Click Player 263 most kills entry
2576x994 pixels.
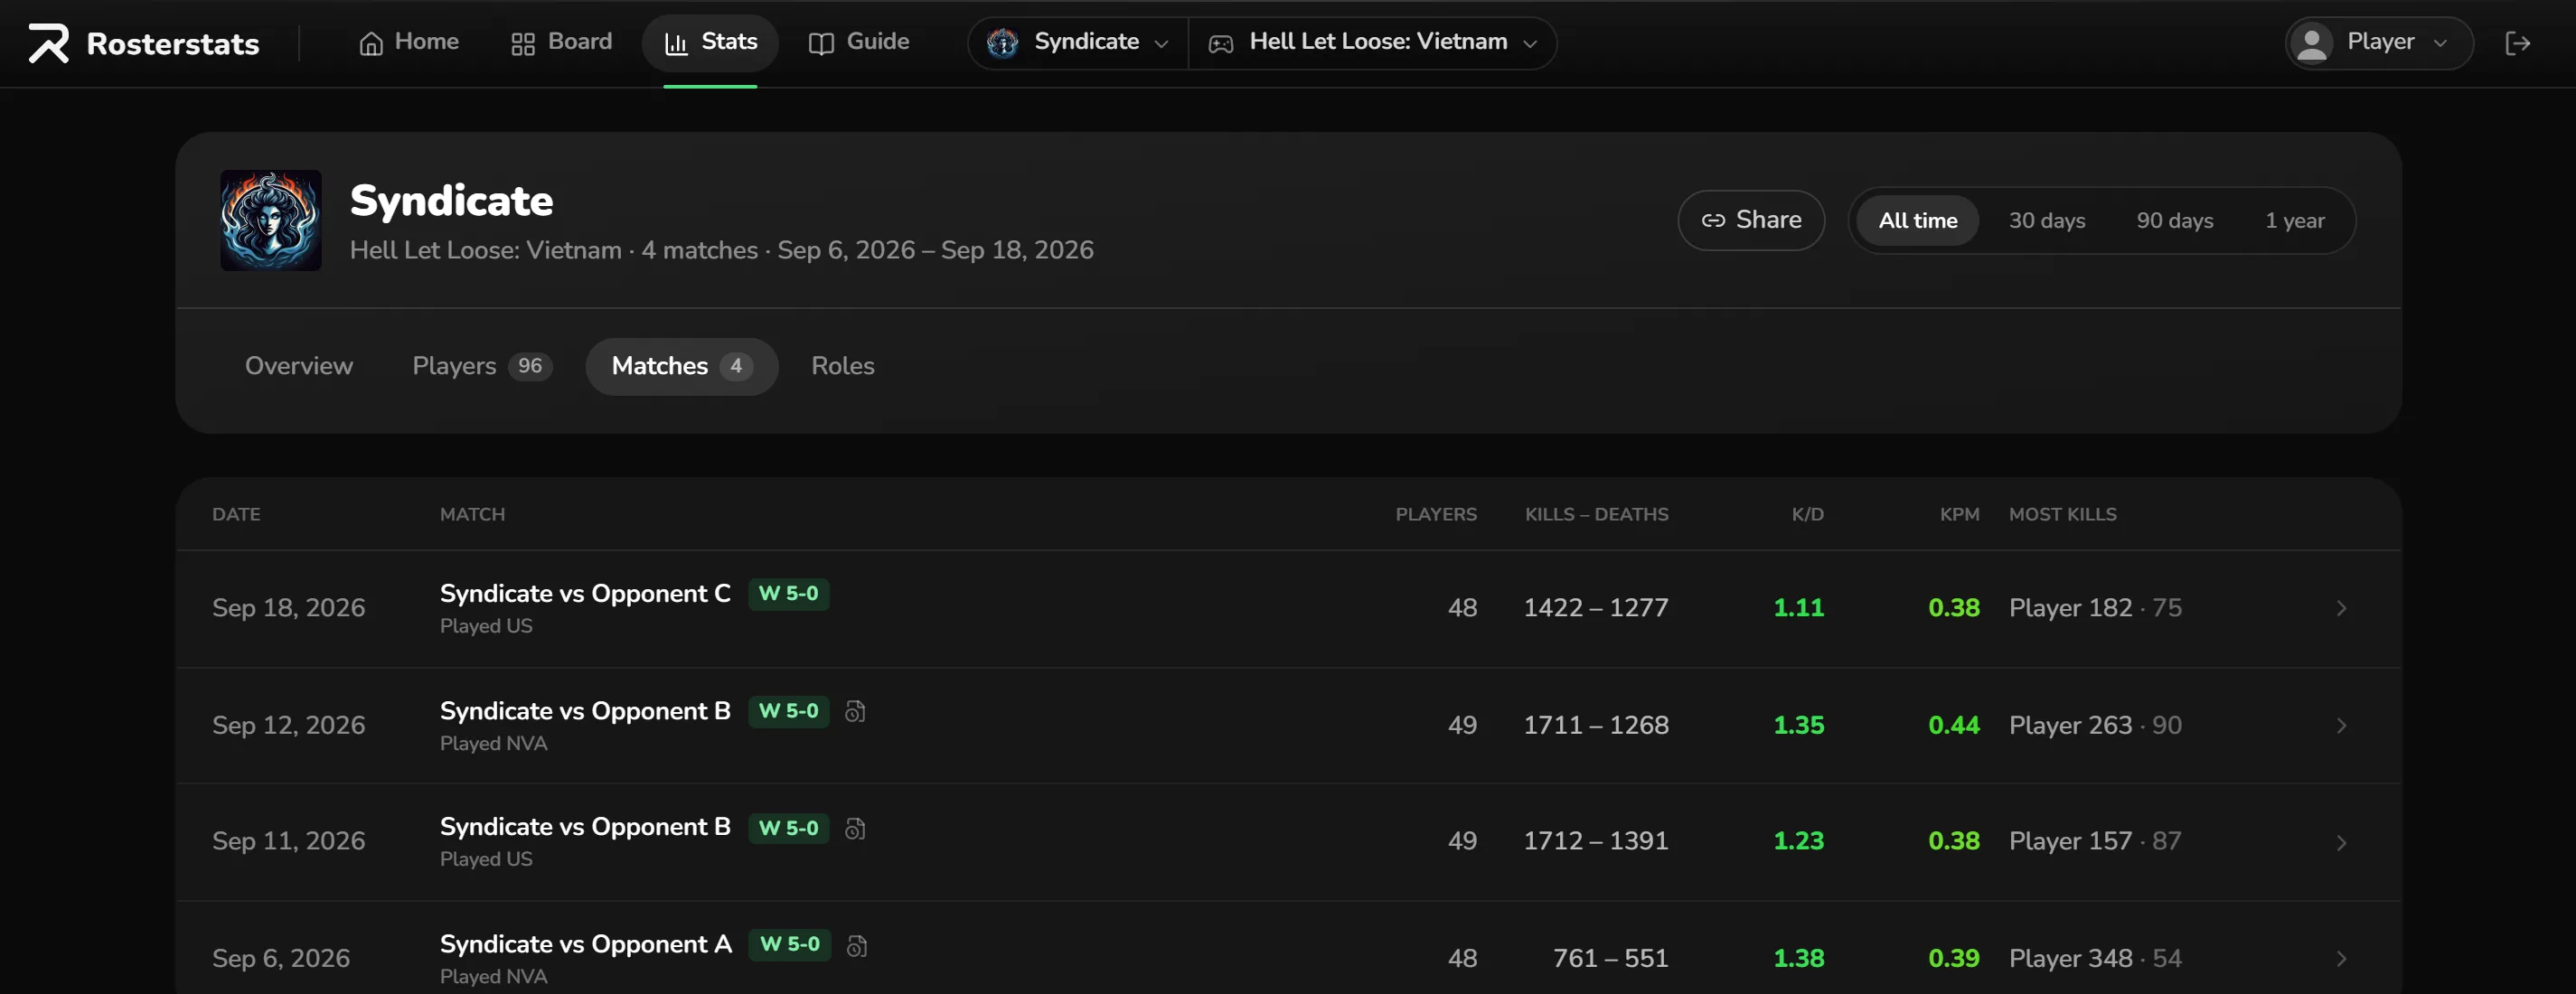pos(2095,725)
